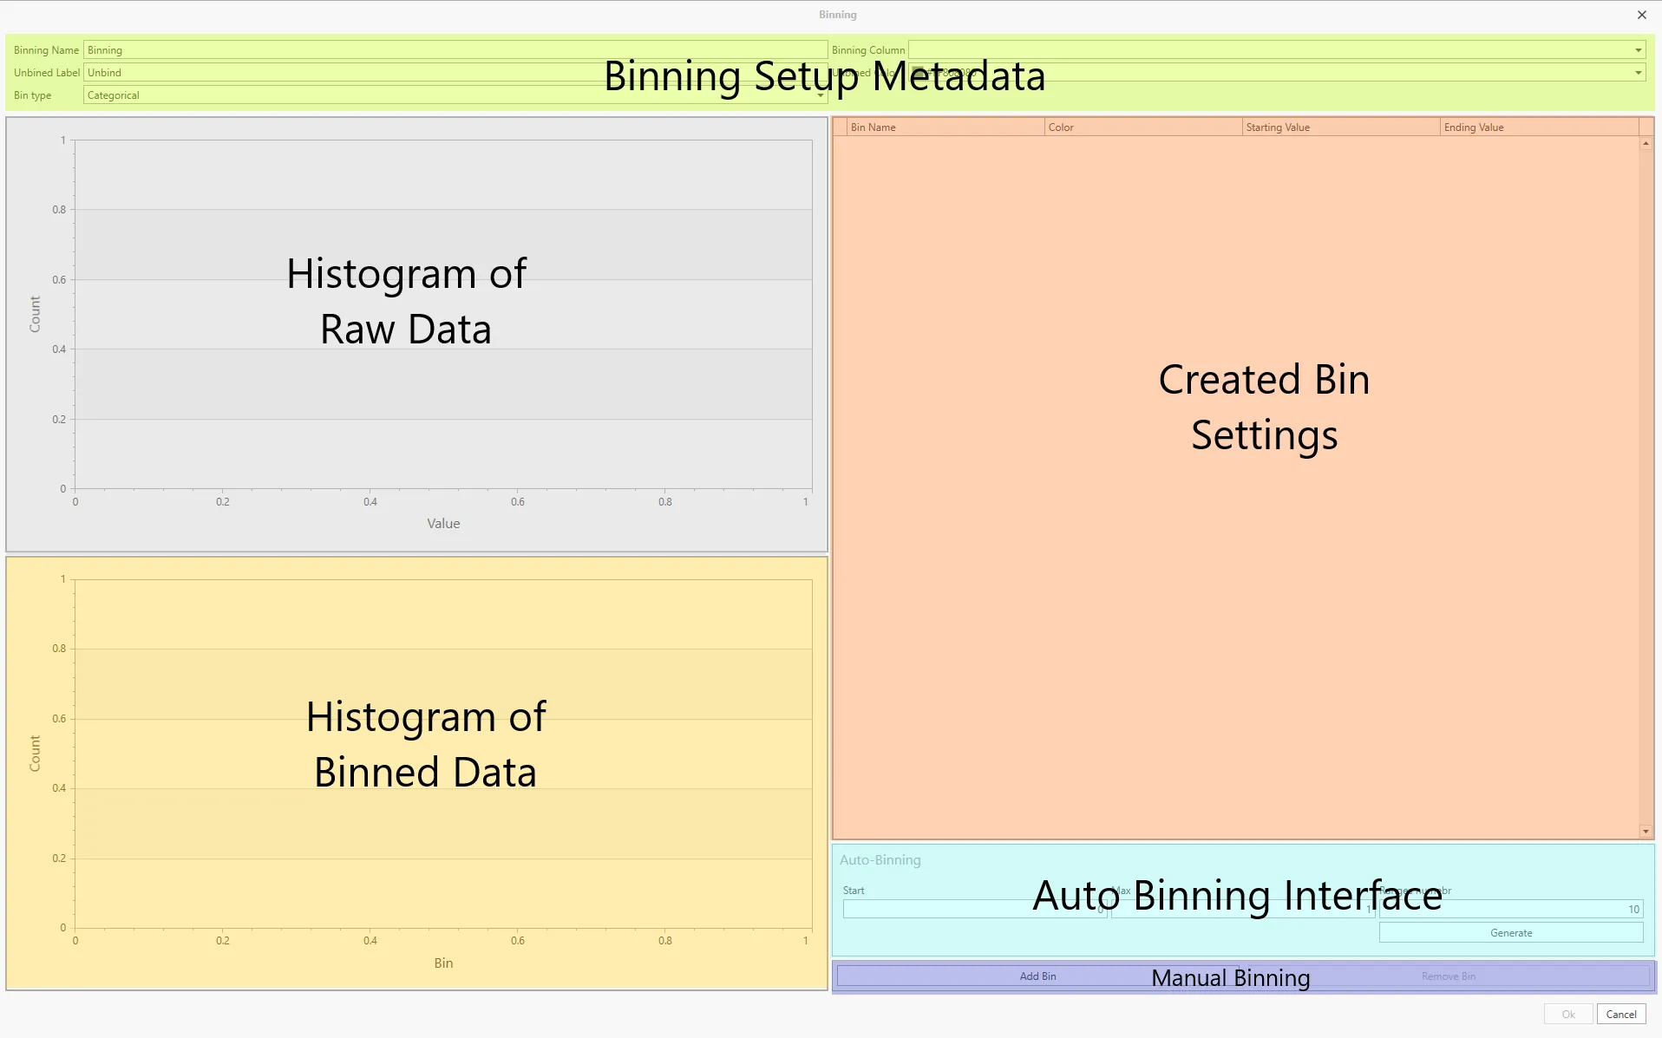
Task: Open the Unbinned Color dropdown arrow
Action: point(1638,73)
